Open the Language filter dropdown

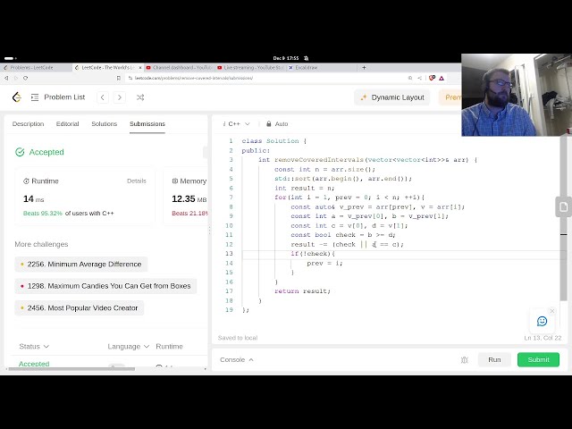pyautogui.click(x=128, y=347)
